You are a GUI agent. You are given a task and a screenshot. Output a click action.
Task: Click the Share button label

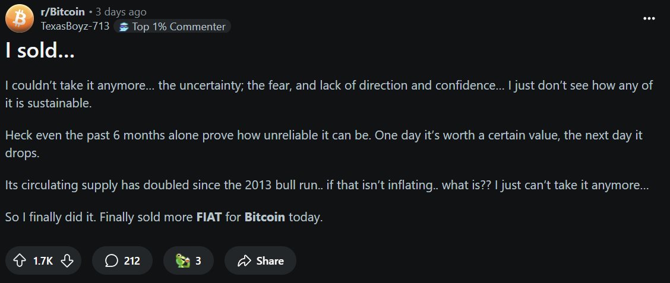pyautogui.click(x=270, y=260)
